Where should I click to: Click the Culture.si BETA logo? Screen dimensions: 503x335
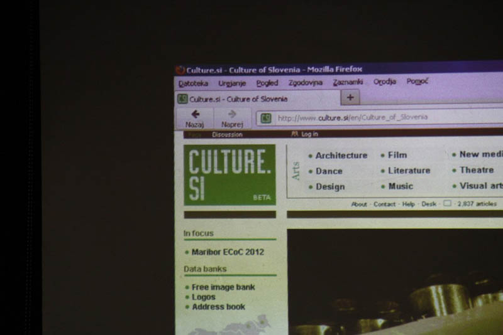coord(229,174)
